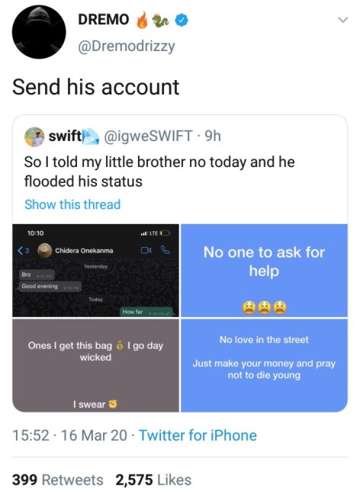Tap the video call icon in chat screenshot
This screenshot has width=360, height=494.
coord(146,250)
